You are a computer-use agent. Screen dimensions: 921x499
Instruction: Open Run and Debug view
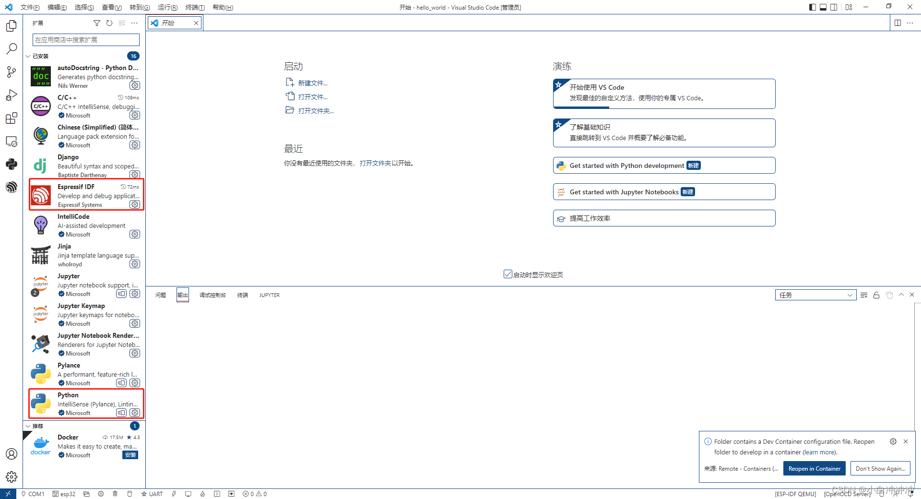click(x=12, y=95)
